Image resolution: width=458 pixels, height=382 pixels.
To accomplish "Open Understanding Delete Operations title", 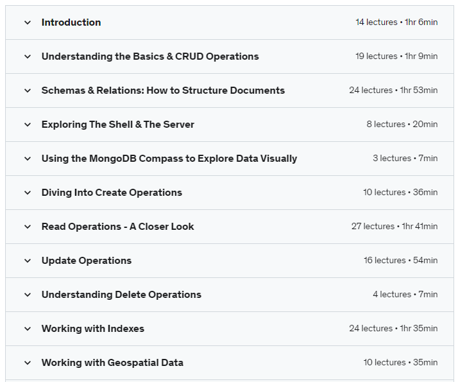I will pos(121,295).
